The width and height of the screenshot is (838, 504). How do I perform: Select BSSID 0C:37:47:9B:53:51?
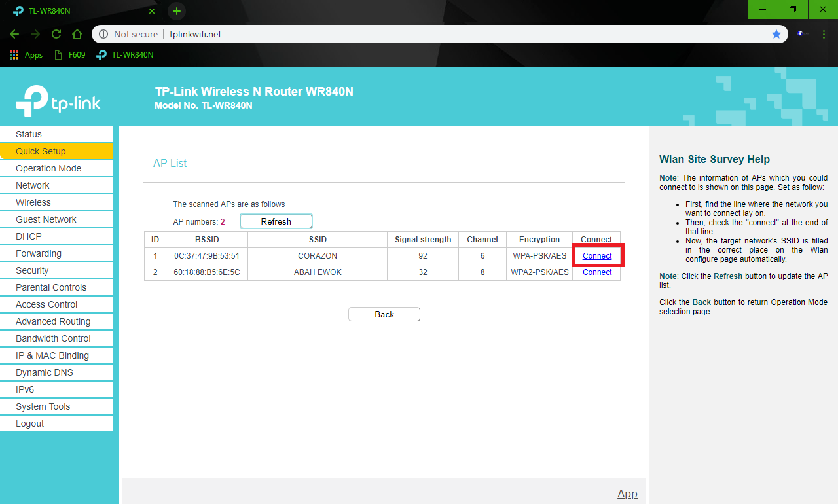[x=207, y=256]
